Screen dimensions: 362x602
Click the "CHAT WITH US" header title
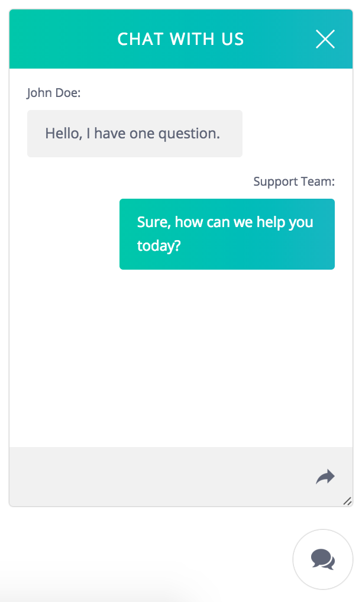tap(180, 39)
